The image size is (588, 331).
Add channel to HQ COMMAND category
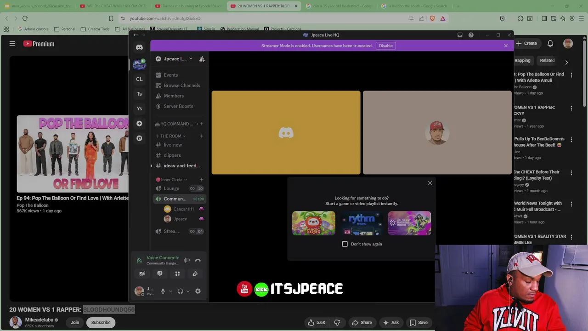click(201, 124)
